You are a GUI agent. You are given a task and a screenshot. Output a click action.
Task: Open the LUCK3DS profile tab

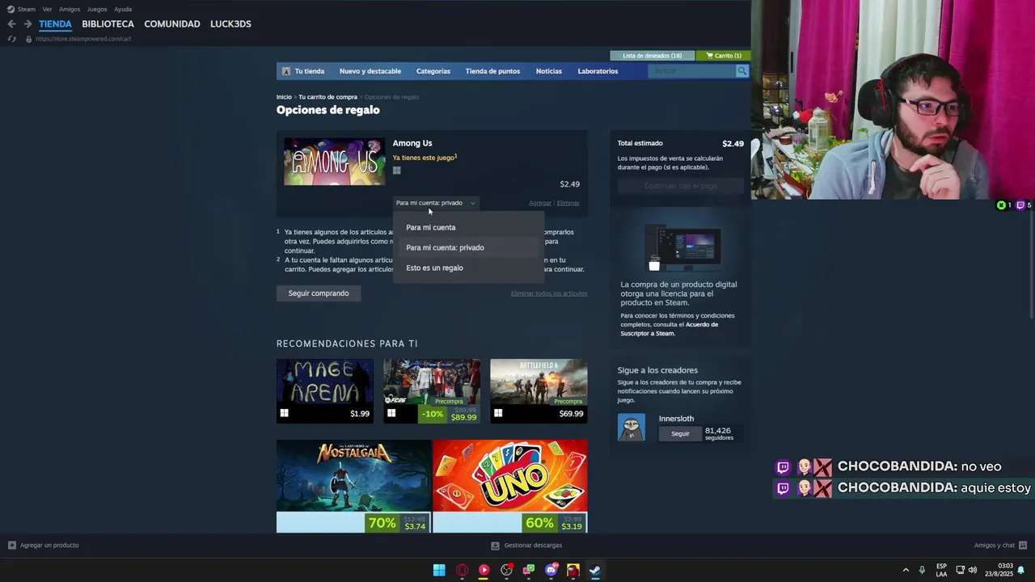[230, 24]
